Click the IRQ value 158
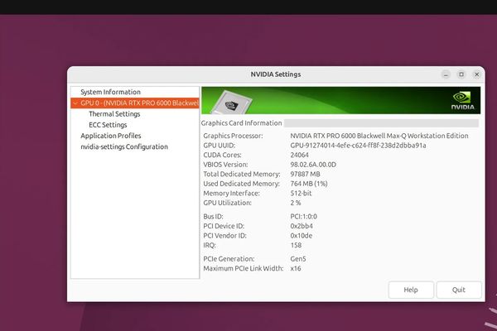The width and height of the screenshot is (497, 331). click(296, 245)
